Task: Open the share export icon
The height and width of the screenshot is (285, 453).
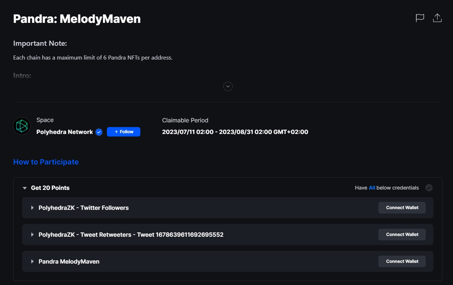Action: pyautogui.click(x=437, y=18)
